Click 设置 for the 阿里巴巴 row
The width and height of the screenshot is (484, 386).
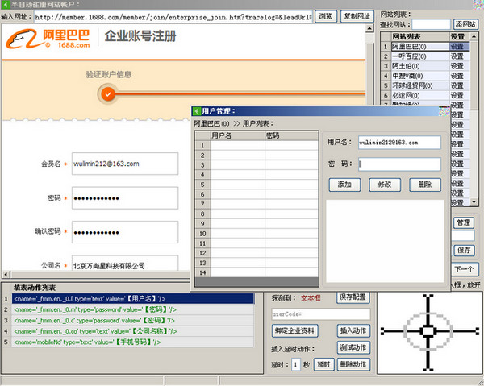click(x=460, y=47)
